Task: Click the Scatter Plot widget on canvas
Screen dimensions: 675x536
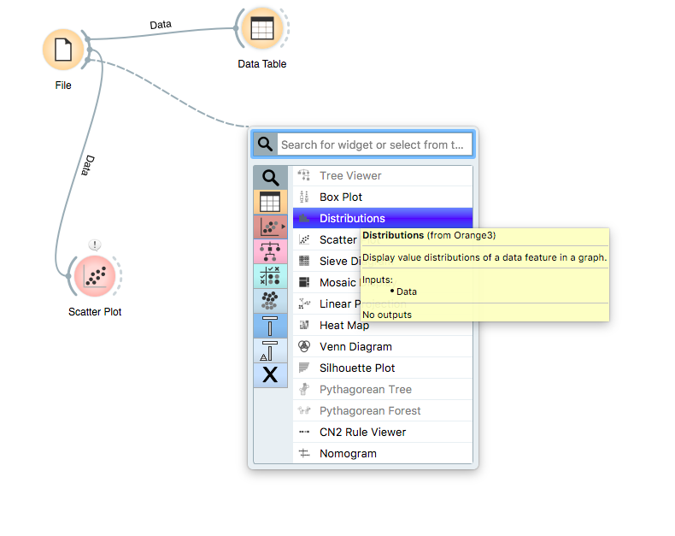Action: click(x=95, y=275)
